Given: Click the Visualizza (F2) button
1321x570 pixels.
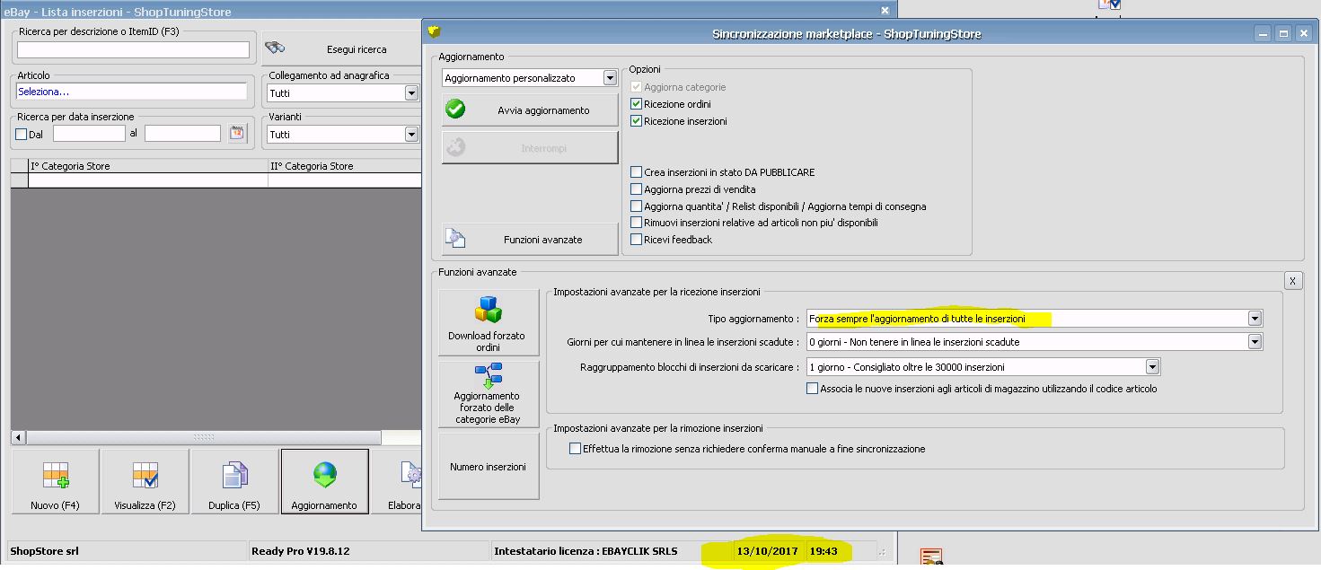Looking at the screenshot, I should tap(145, 482).
